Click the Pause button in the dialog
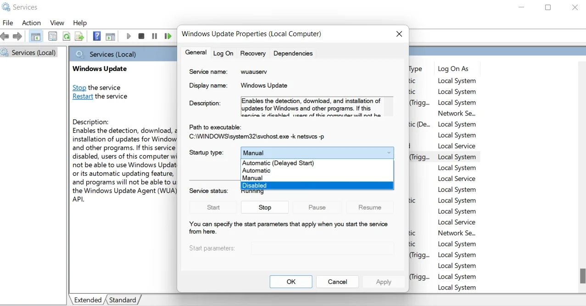Screen dimensions: 586x306 pyautogui.click(x=317, y=208)
